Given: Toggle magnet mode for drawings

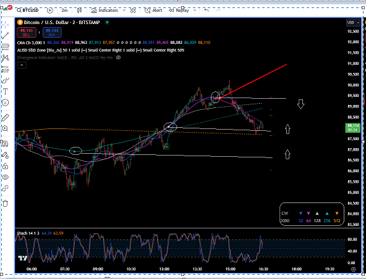Looking at the screenshot, I should [5, 144].
